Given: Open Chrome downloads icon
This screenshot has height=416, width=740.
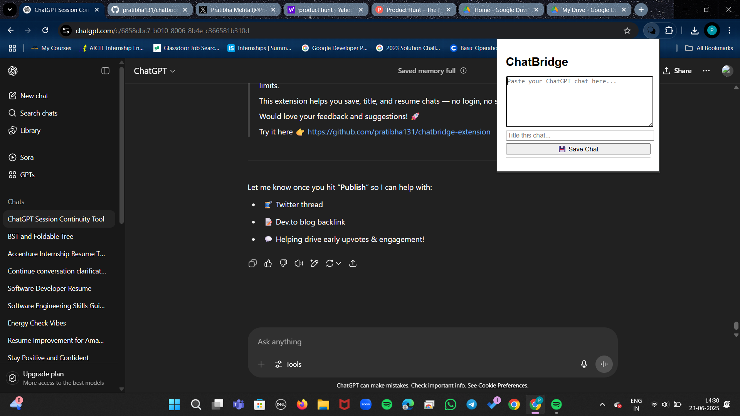Looking at the screenshot, I should [695, 30].
